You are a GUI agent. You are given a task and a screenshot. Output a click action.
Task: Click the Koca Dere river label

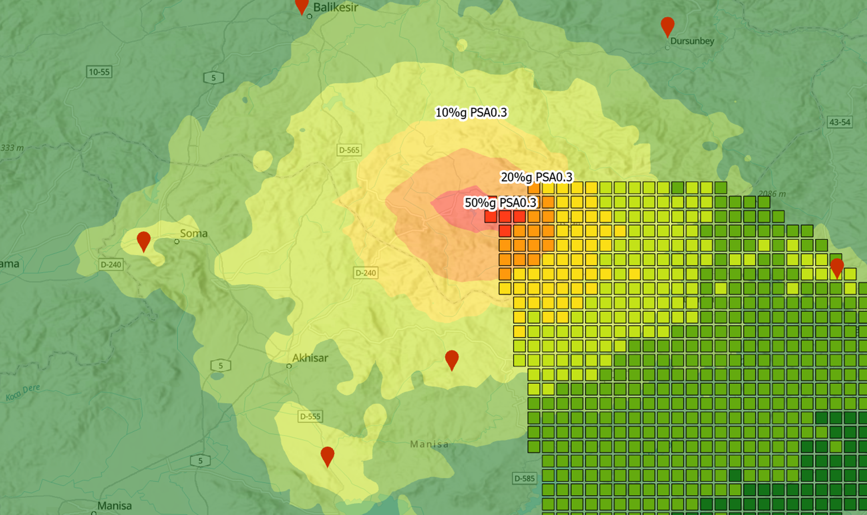coord(23,393)
